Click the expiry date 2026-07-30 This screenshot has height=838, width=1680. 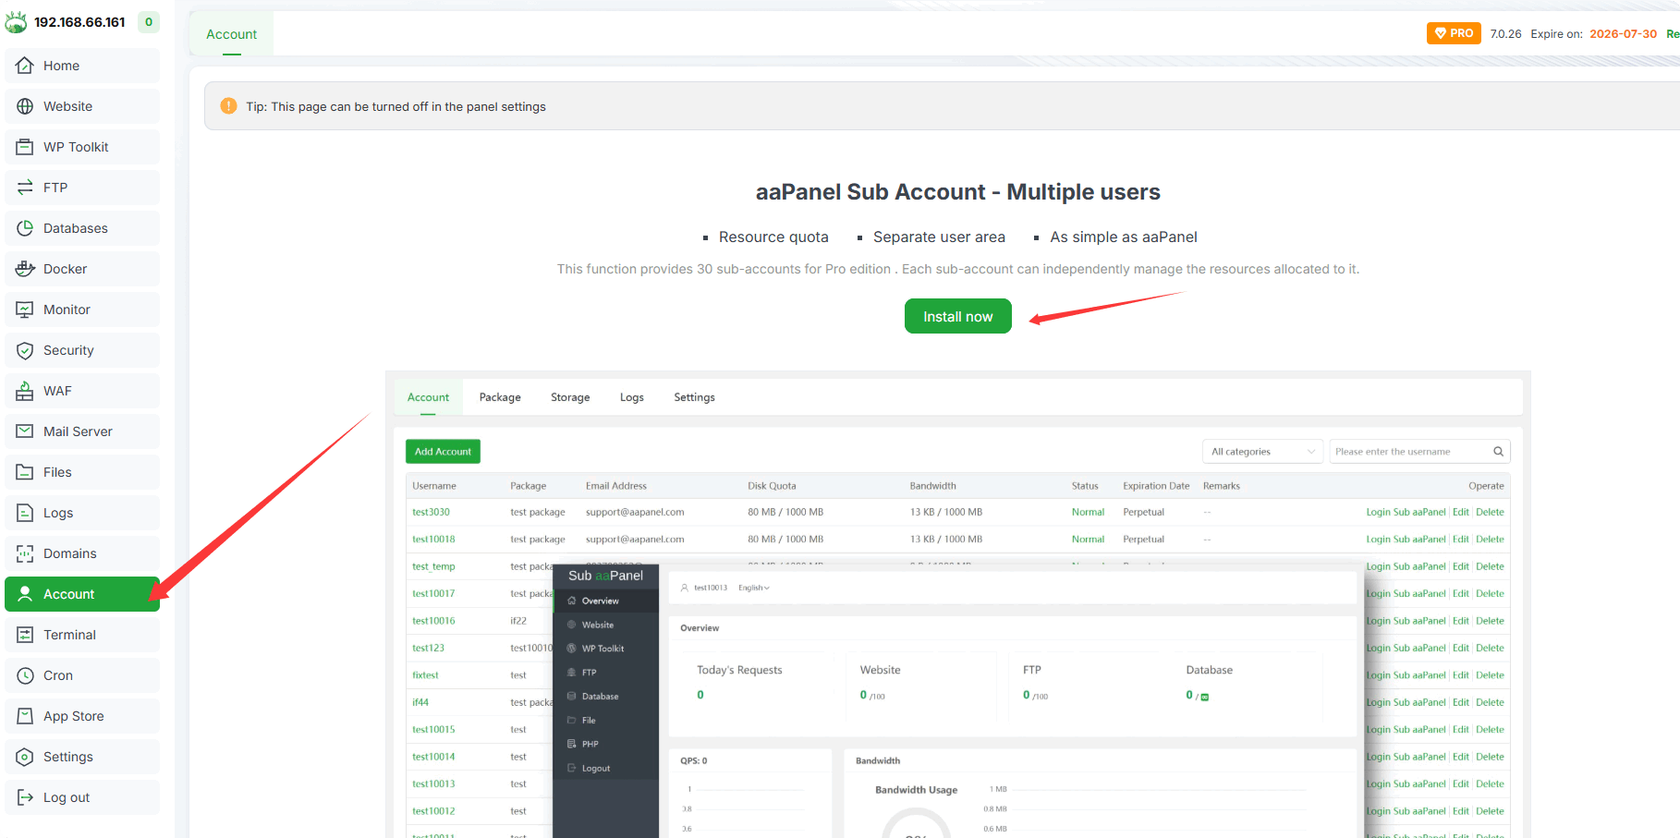(1623, 34)
